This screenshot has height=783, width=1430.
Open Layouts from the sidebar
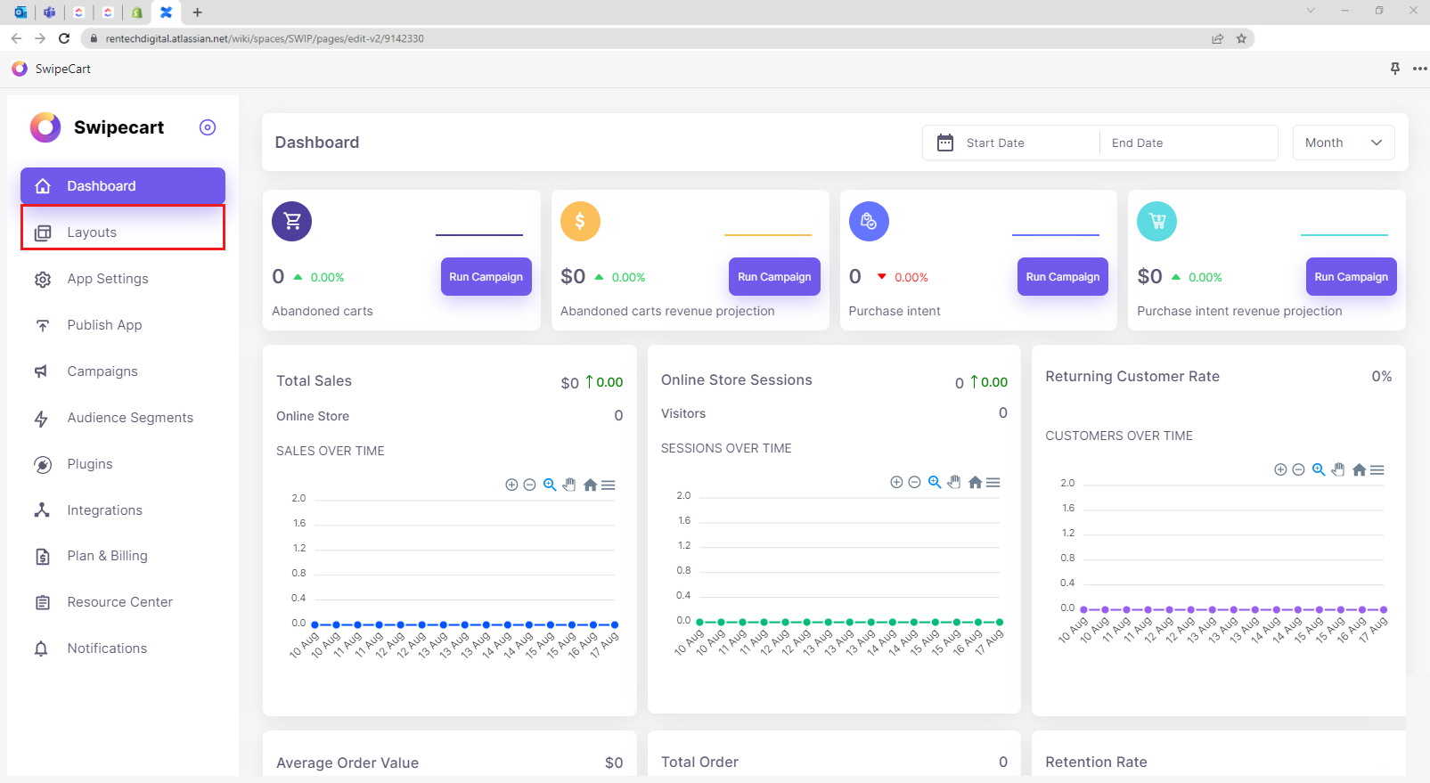coord(92,232)
